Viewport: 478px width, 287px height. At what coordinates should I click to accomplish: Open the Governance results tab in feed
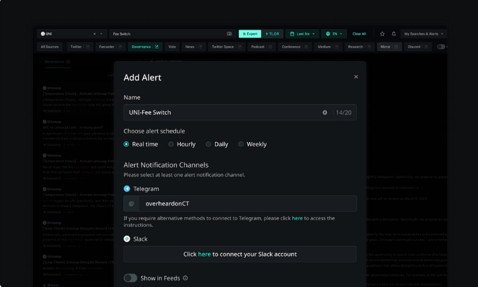coord(58,61)
